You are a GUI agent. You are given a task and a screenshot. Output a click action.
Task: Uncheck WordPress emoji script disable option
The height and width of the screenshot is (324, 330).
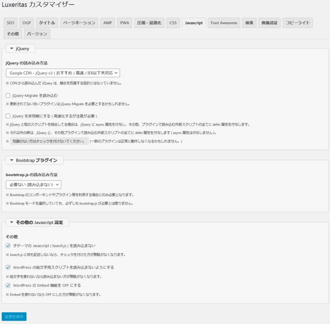point(8,267)
